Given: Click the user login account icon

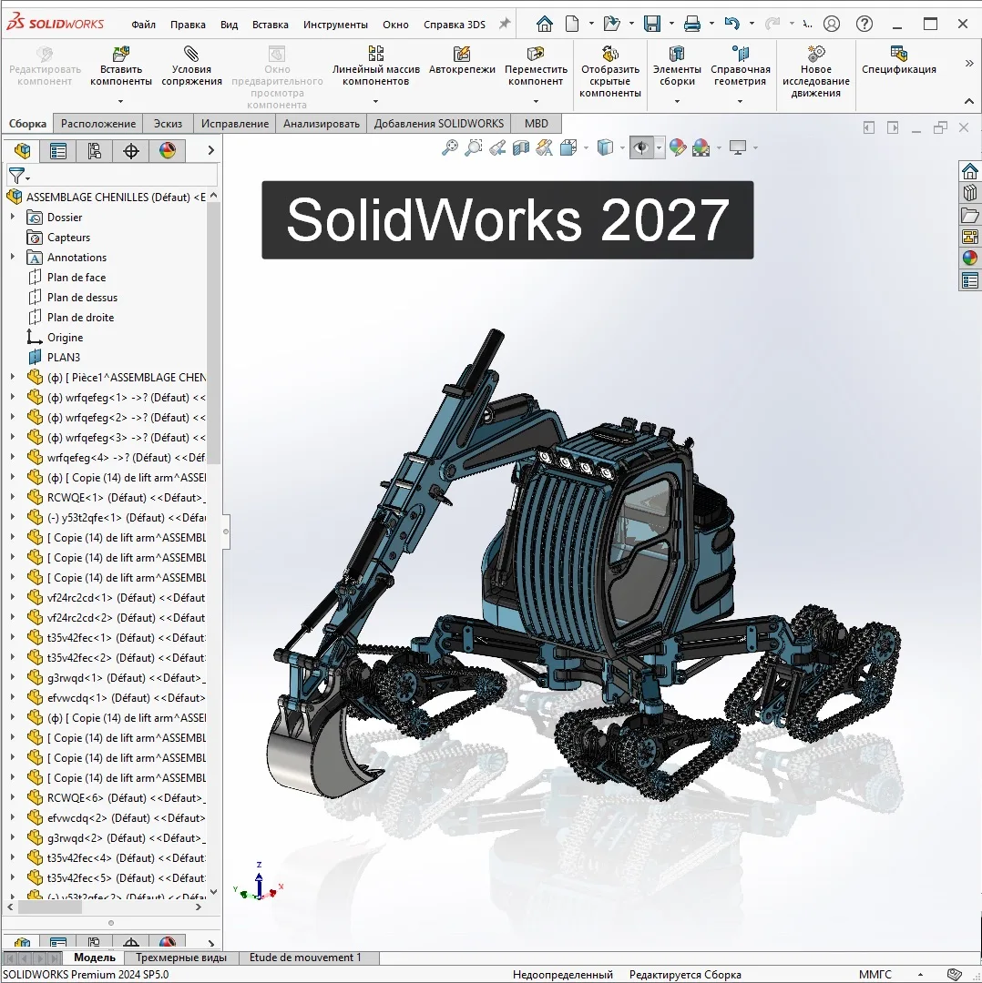Looking at the screenshot, I should tap(832, 24).
